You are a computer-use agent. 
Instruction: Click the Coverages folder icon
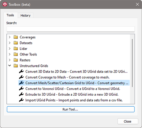pyautogui.click(x=16, y=37)
